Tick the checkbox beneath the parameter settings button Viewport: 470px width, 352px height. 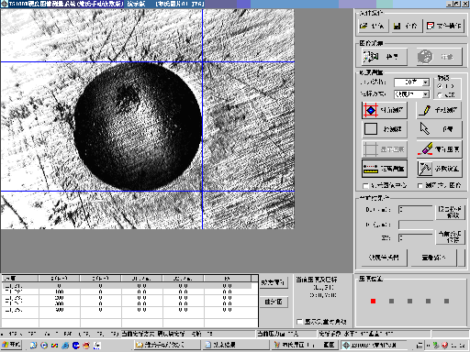click(420, 185)
